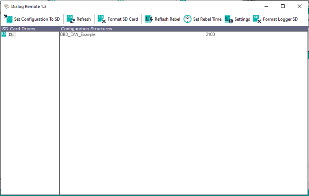Select the D: drive entry
Image resolution: width=309 pixels, height=196 pixels.
click(11, 35)
